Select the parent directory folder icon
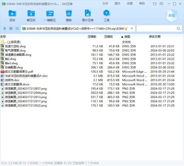Image resolution: width=184 pixels, height=166 pixels. pos(2,42)
